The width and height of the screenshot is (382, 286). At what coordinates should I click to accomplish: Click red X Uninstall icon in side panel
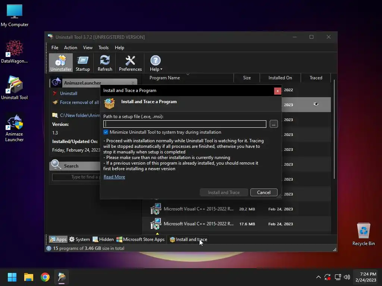55,93
